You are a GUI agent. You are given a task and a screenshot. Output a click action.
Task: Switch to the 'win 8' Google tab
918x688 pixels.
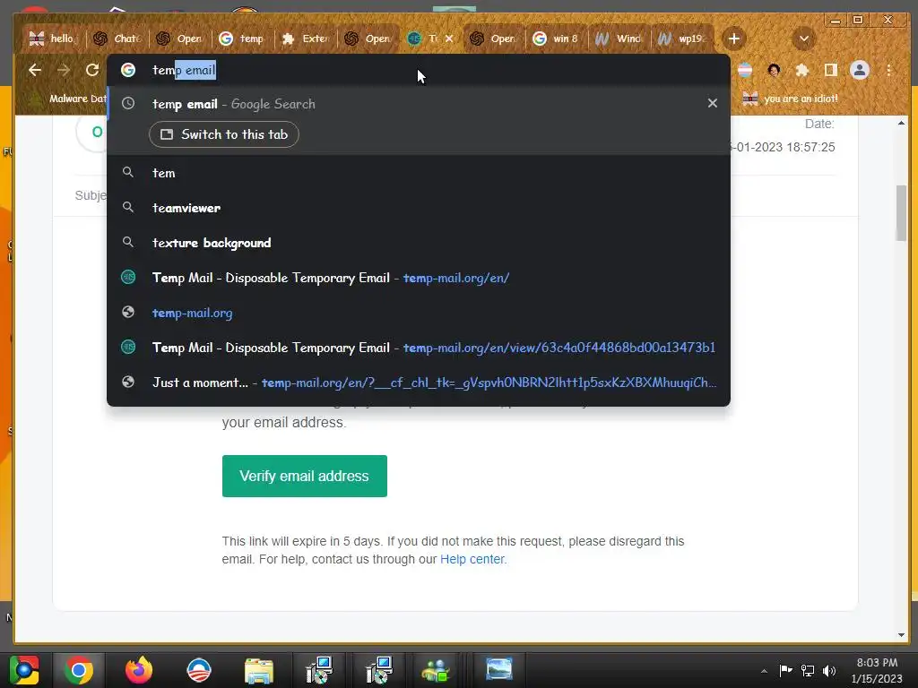point(556,39)
